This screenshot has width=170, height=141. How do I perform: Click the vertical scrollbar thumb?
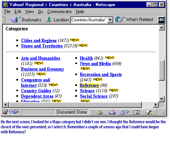(x=162, y=70)
